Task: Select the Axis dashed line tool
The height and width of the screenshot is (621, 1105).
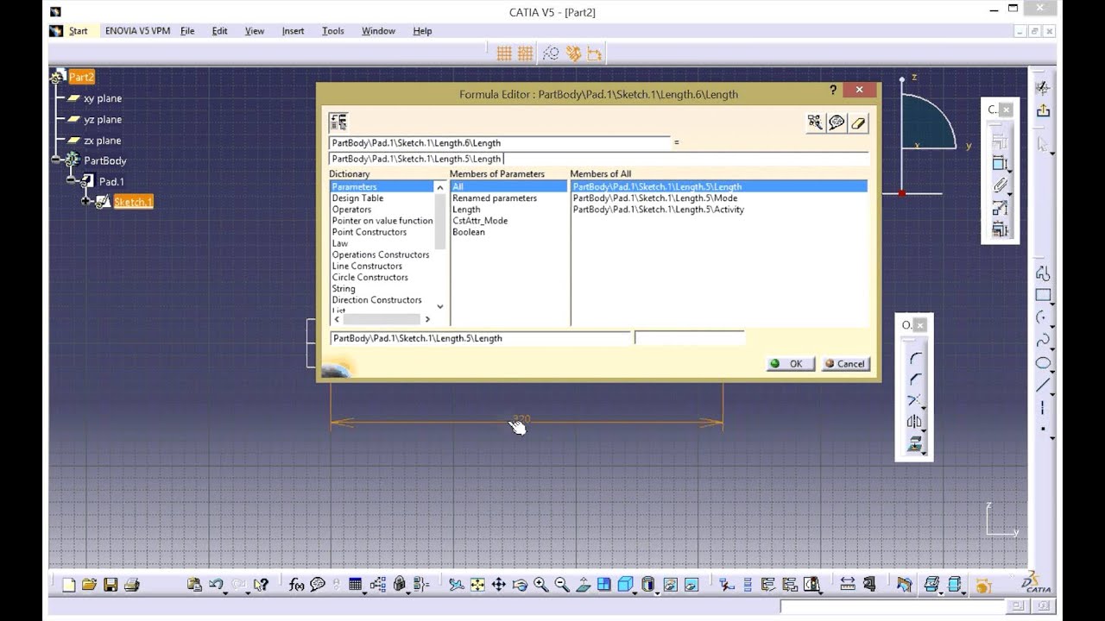Action: pos(1043,407)
